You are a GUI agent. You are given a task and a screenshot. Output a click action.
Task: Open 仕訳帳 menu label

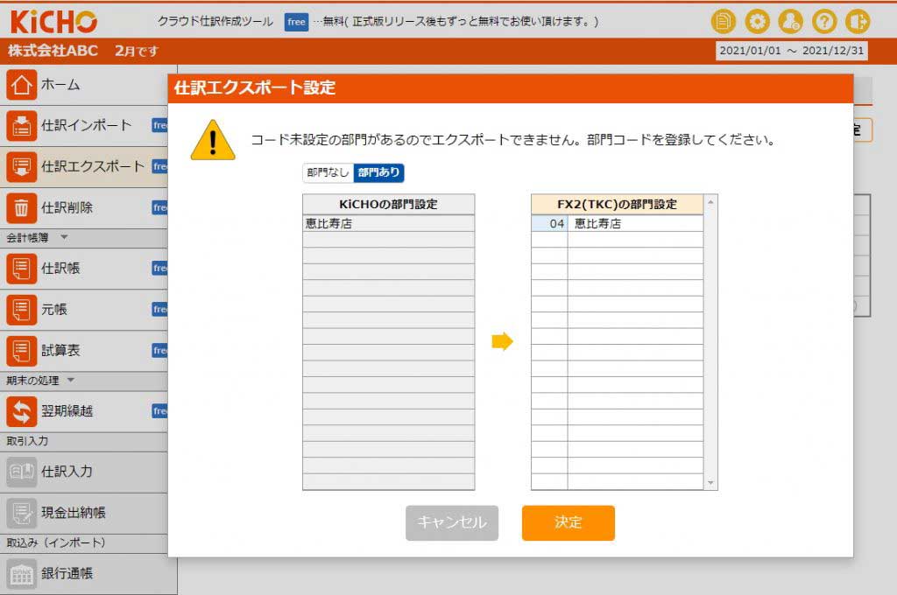pyautogui.click(x=60, y=269)
